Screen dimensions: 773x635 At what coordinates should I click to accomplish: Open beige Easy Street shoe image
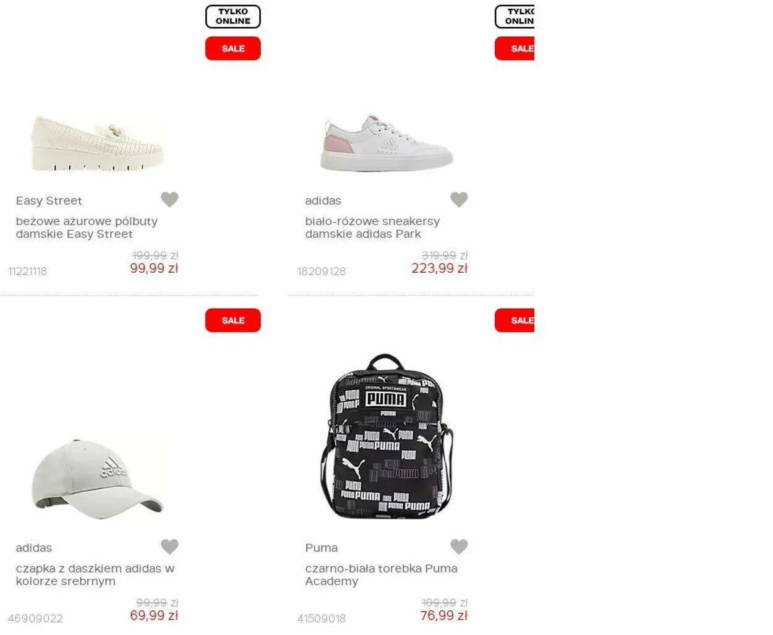click(97, 143)
